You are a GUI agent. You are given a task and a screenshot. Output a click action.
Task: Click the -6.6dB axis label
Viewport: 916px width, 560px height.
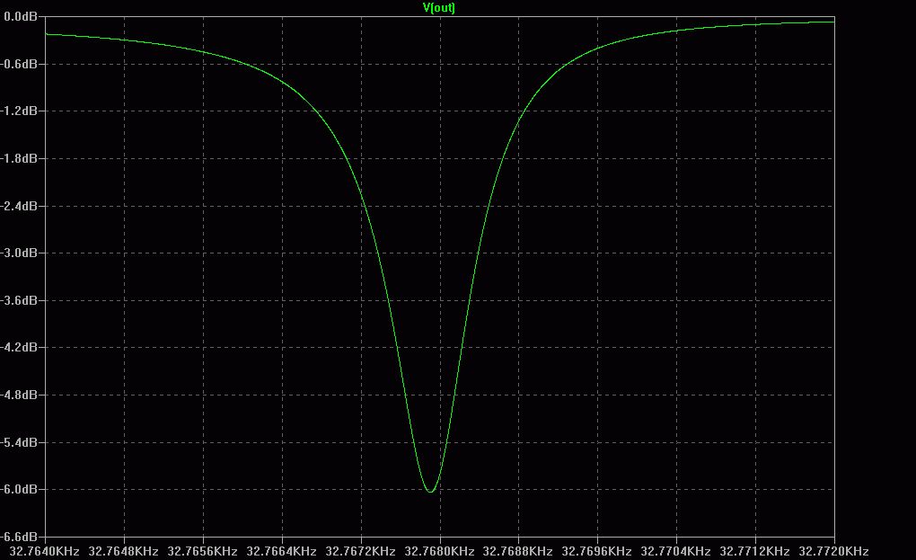[x=19, y=536]
